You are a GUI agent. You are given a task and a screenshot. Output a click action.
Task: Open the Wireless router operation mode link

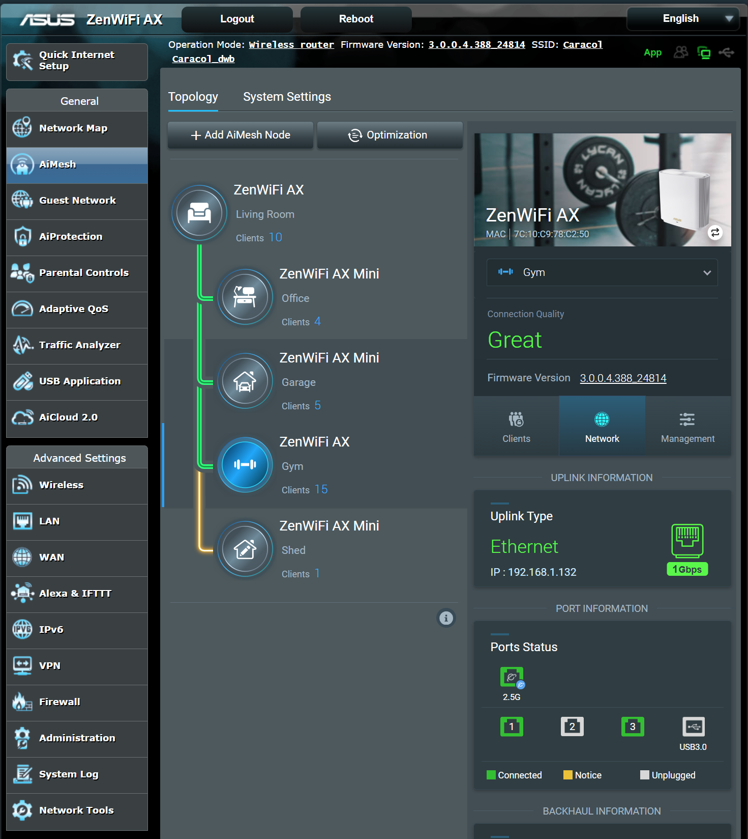[x=291, y=45]
